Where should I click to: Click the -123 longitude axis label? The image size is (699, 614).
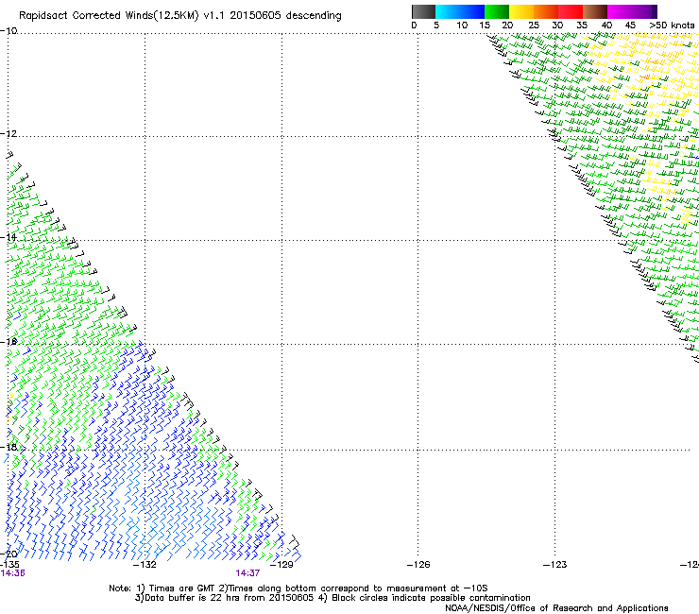coord(555,565)
